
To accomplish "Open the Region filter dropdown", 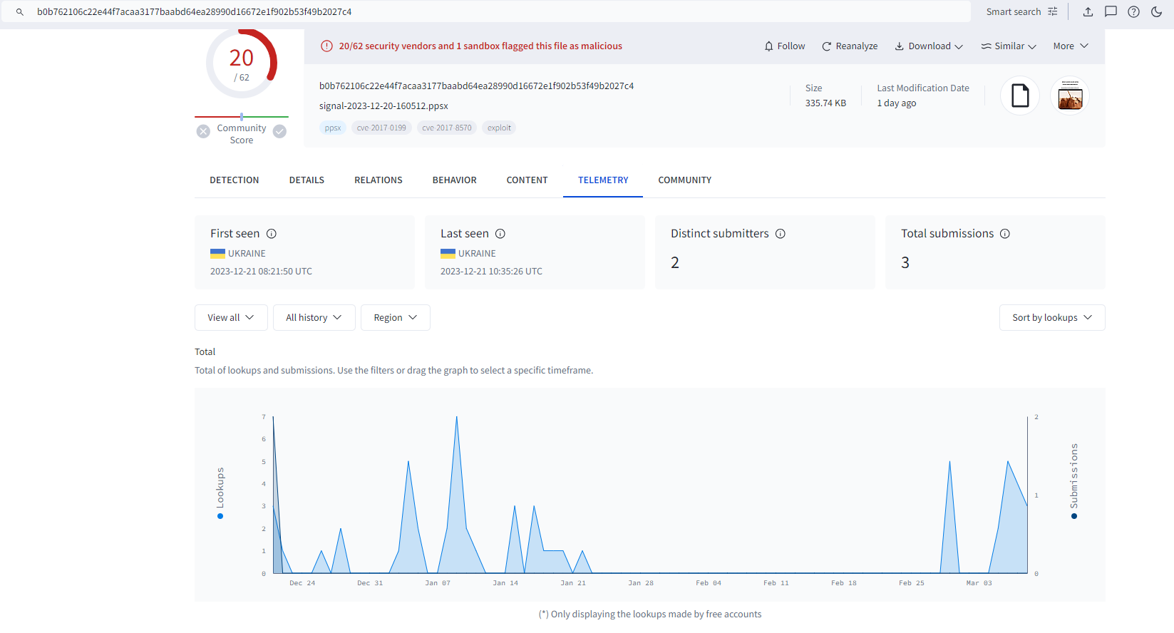I will point(396,318).
